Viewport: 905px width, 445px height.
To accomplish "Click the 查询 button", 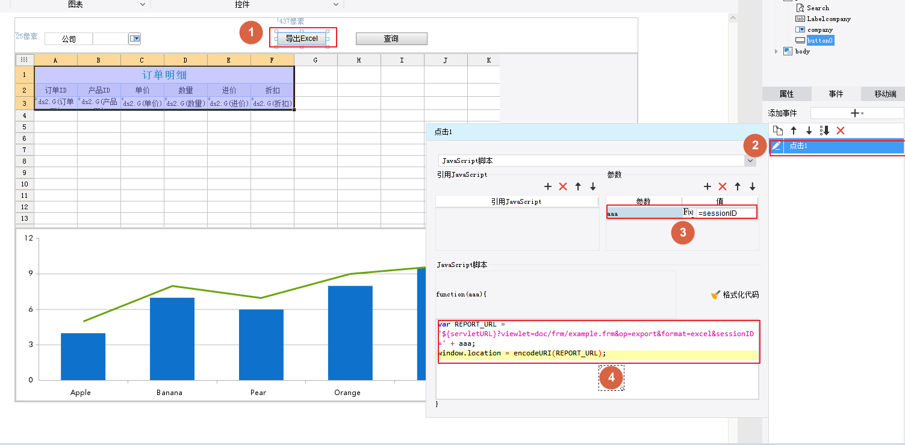I will click(x=391, y=38).
